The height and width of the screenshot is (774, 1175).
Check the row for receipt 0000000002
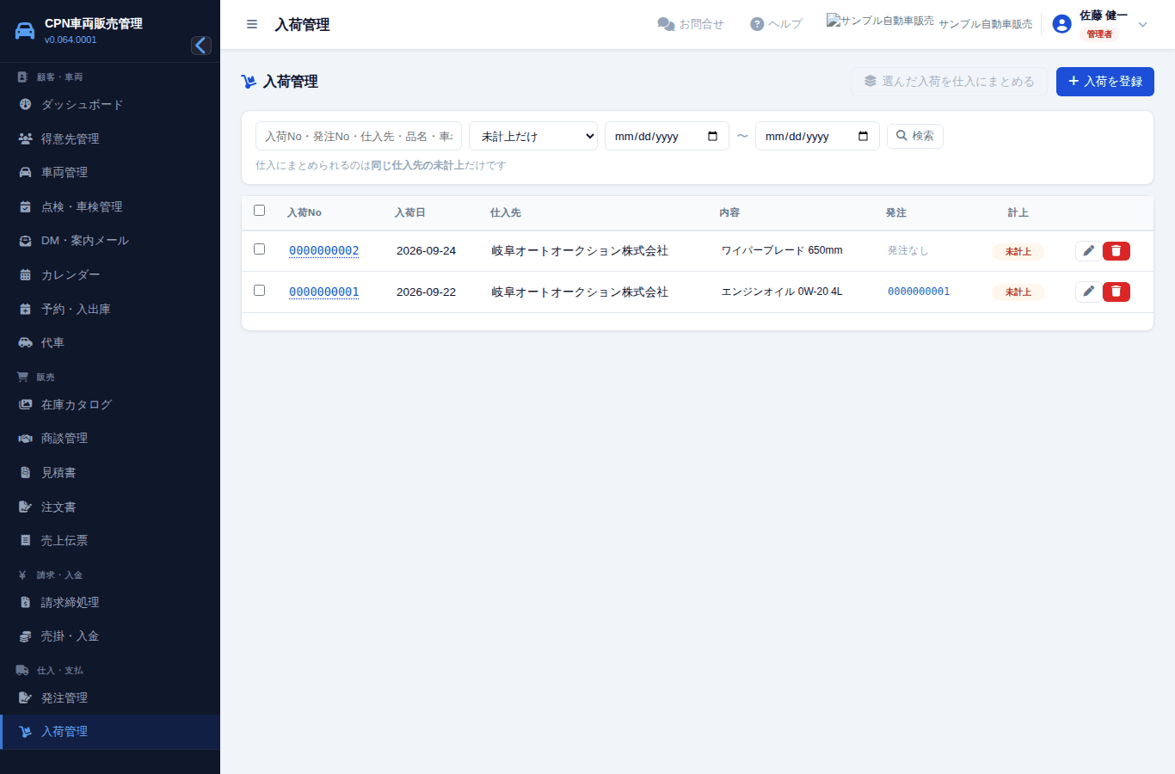[259, 249]
